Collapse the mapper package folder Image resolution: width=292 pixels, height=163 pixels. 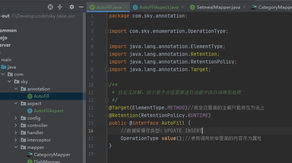(x=16, y=147)
